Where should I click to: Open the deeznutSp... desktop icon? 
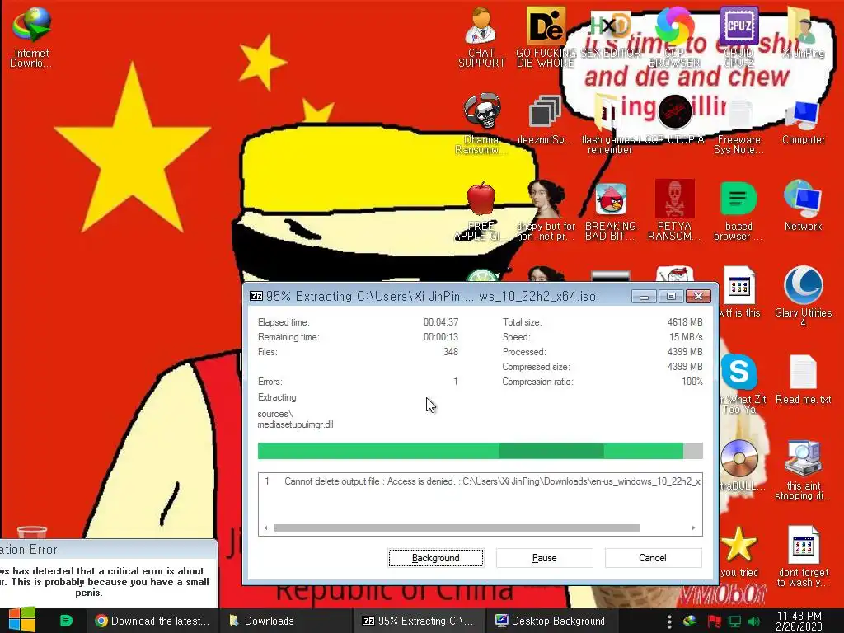pos(546,120)
